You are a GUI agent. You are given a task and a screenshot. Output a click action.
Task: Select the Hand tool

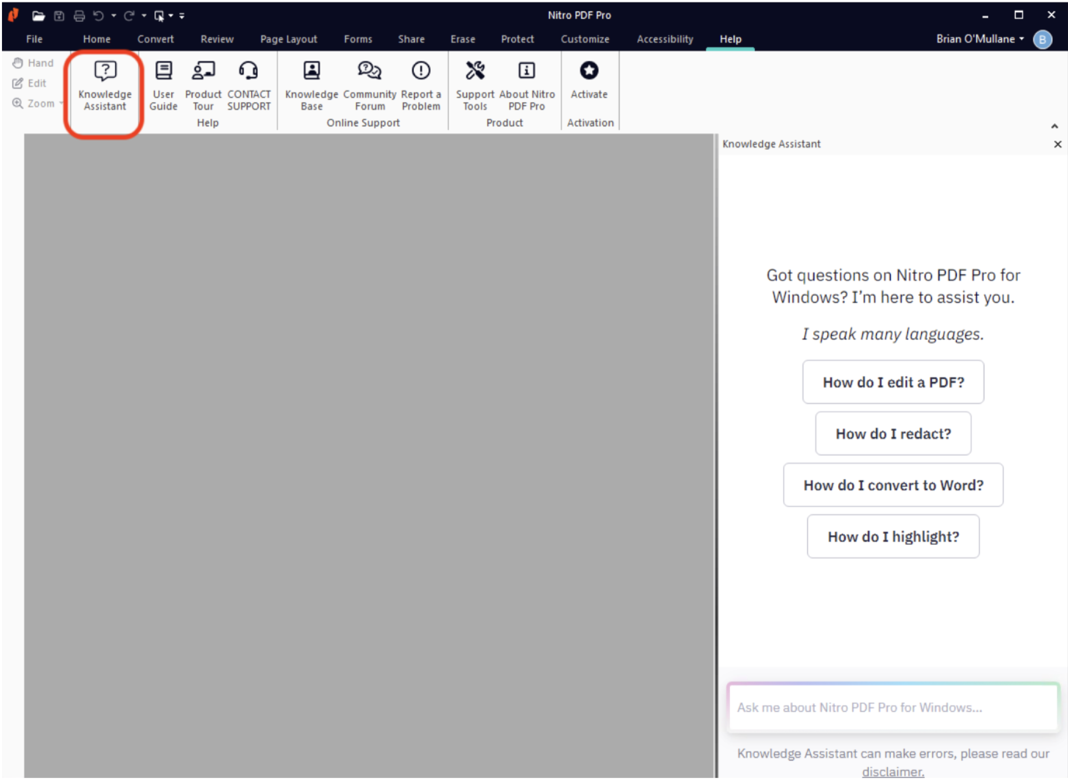33,63
